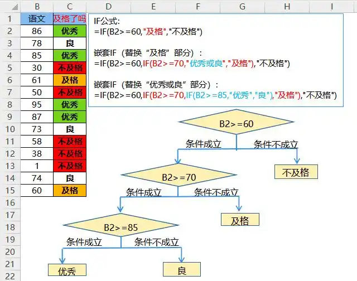Viewport: 357px width, 281px height.
Task: Select the B2>=70 diamond shape
Action: 179,175
